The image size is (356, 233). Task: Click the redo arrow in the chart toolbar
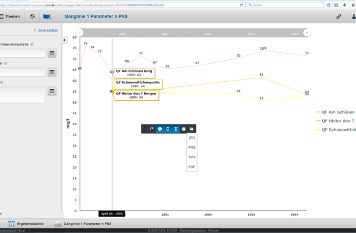[x=152, y=129]
